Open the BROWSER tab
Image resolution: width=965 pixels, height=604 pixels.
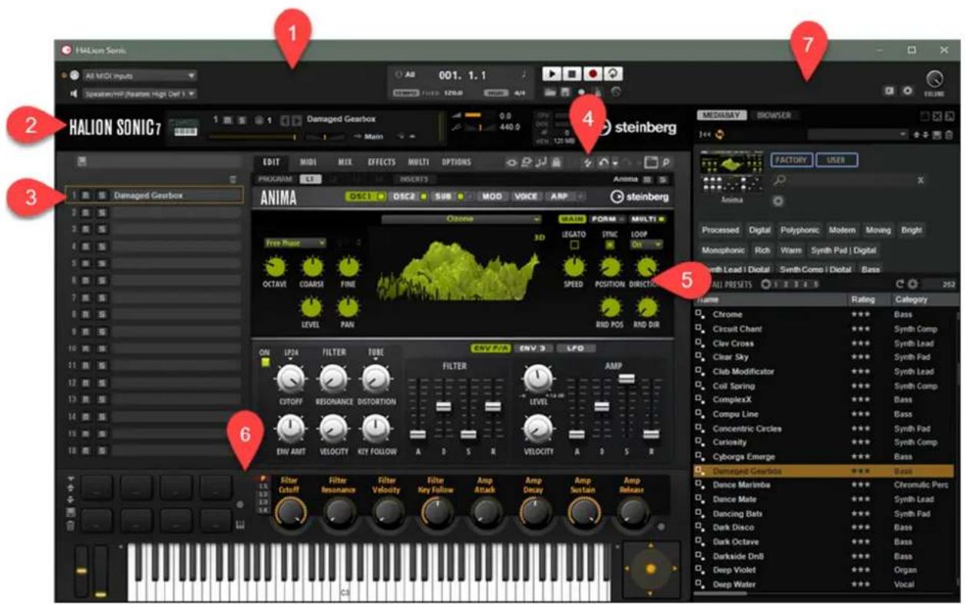point(774,116)
